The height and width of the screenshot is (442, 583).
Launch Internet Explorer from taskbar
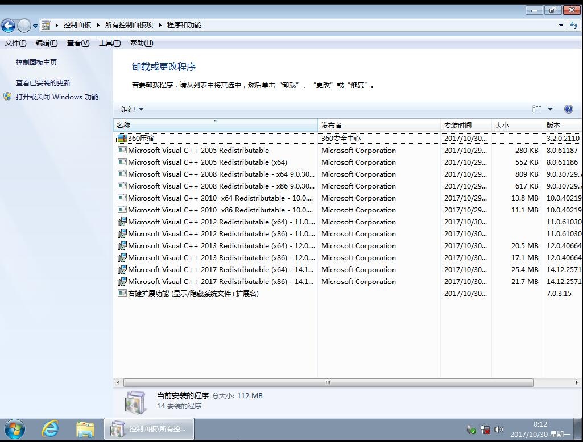click(50, 430)
